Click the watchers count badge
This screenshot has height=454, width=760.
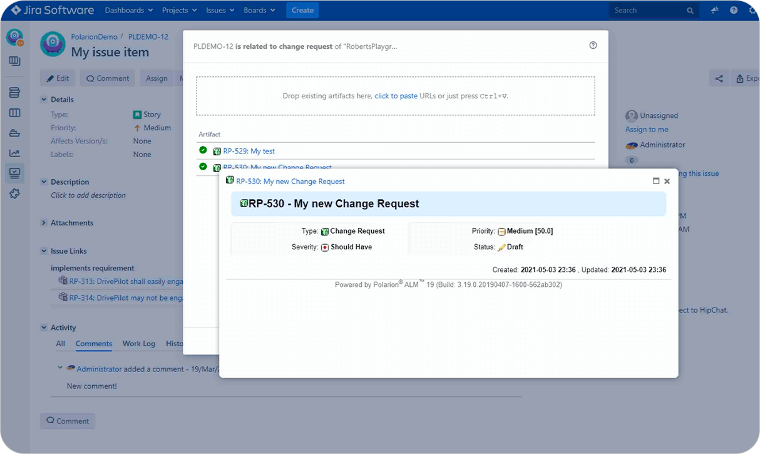click(x=632, y=160)
